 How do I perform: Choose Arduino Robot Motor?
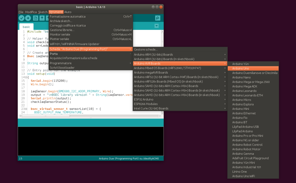tap(253, 149)
